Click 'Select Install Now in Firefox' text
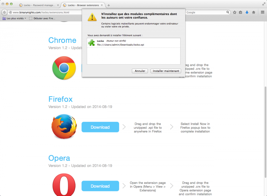Screen dimensions: 267x196 pos(195,127)
